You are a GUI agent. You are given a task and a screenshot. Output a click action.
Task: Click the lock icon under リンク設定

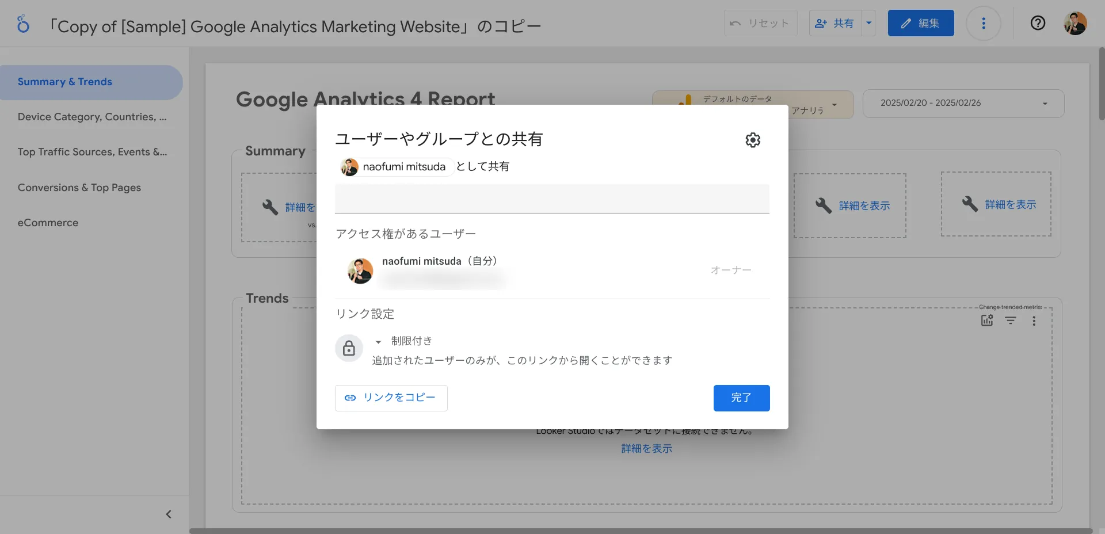pos(349,348)
